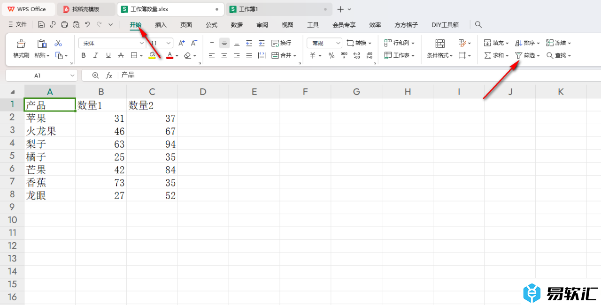Image resolution: width=601 pixels, height=305 pixels.
Task: Click the Sum (求和) sigma icon
Action: point(488,55)
